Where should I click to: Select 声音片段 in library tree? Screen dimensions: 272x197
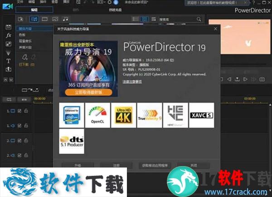tap(25, 47)
